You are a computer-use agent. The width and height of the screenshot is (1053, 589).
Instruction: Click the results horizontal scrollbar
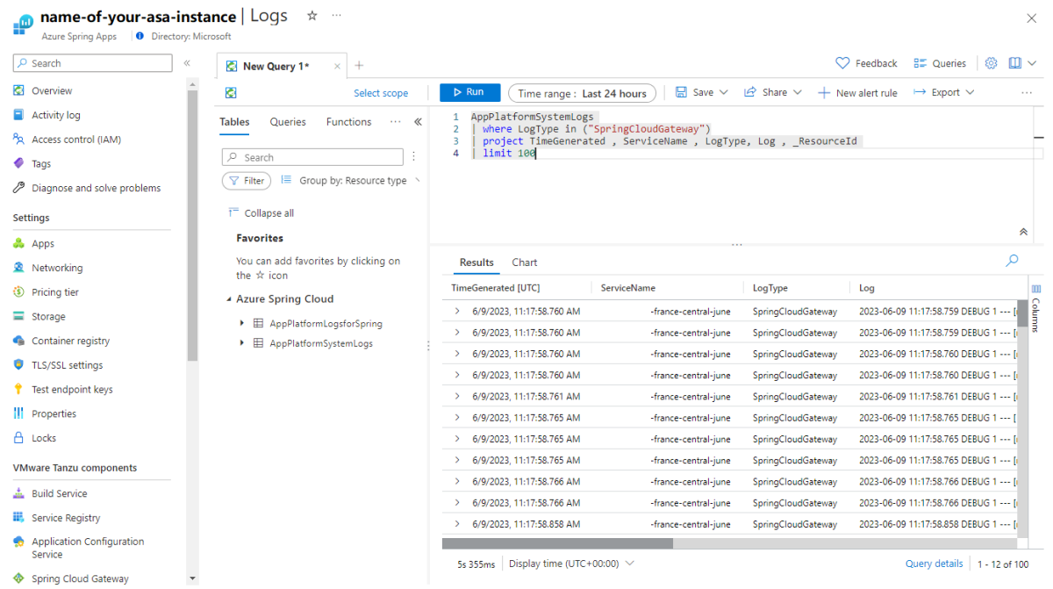click(x=556, y=543)
